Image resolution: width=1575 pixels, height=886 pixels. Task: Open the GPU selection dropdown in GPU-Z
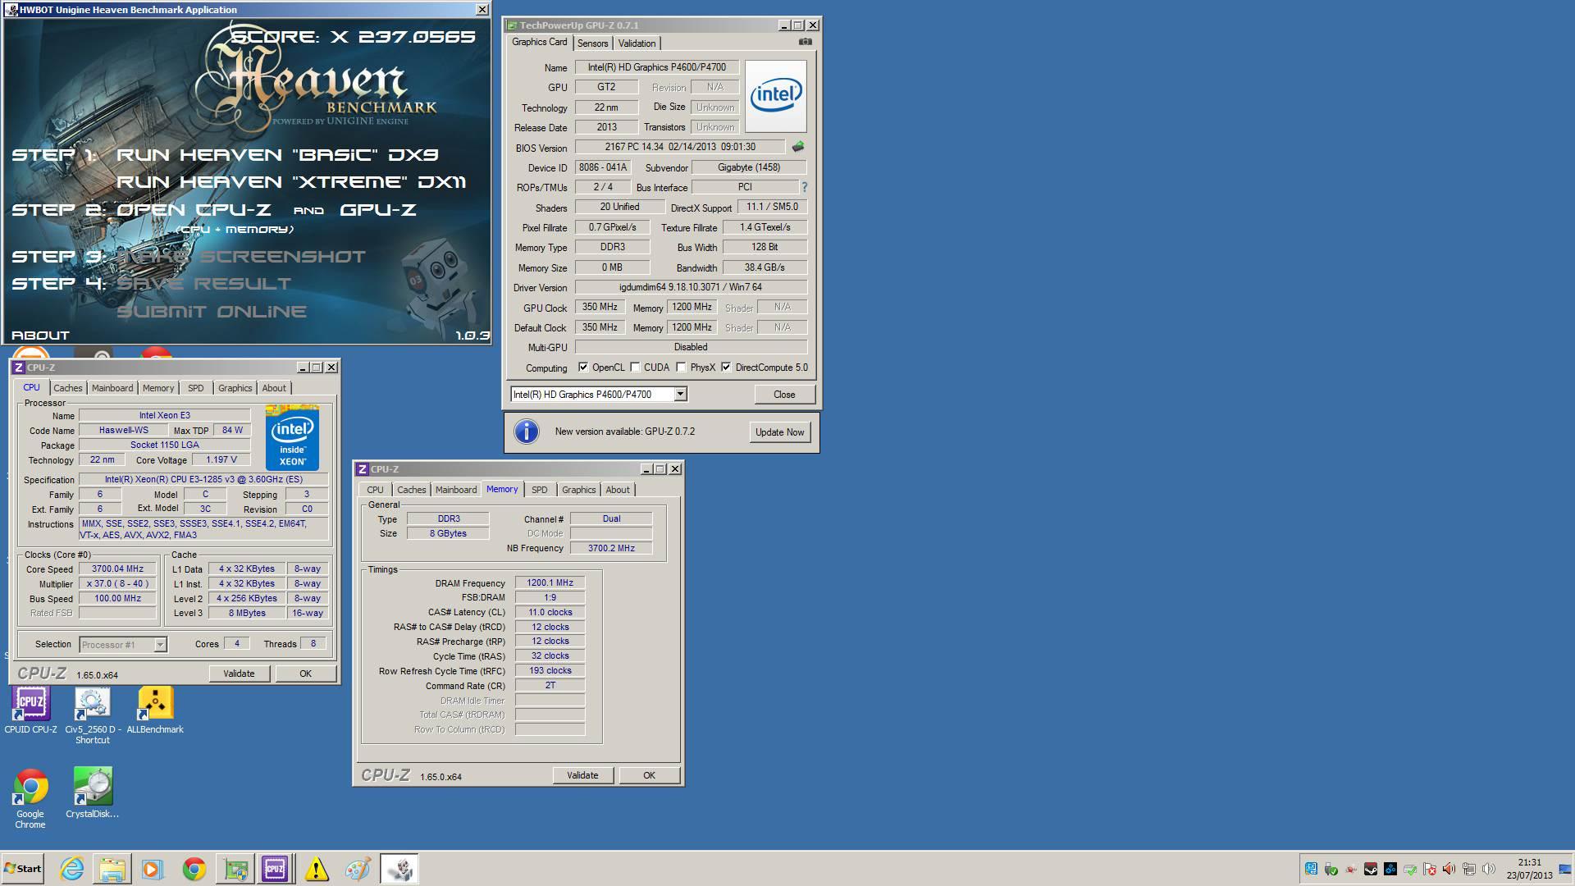pyautogui.click(x=680, y=395)
